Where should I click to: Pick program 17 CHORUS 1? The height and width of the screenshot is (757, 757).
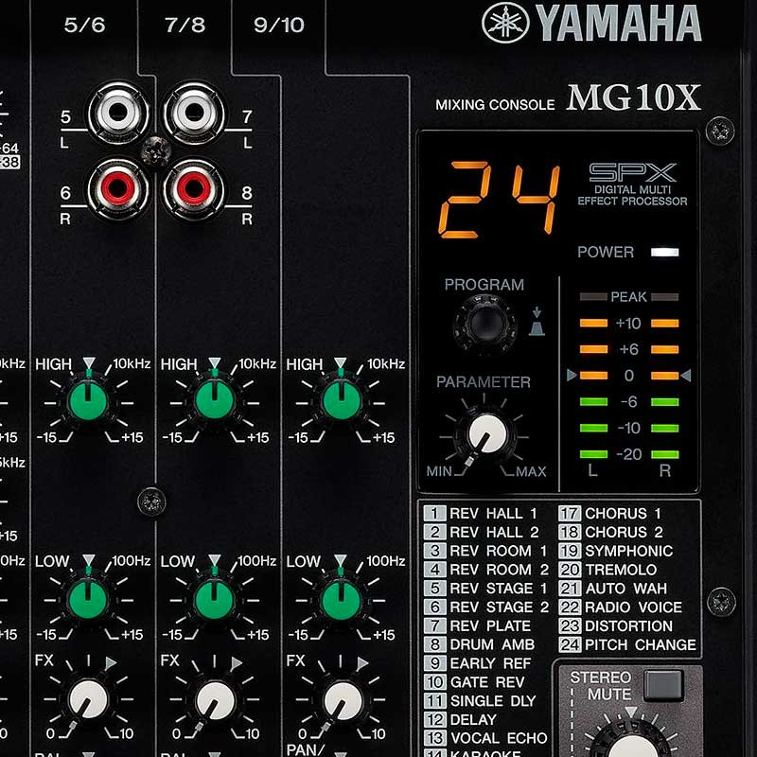610,513
